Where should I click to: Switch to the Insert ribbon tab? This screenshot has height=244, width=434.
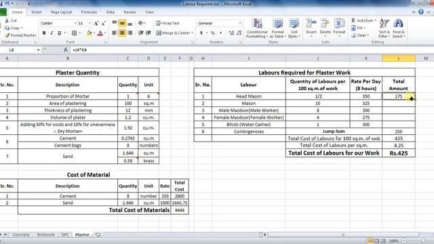click(x=37, y=12)
